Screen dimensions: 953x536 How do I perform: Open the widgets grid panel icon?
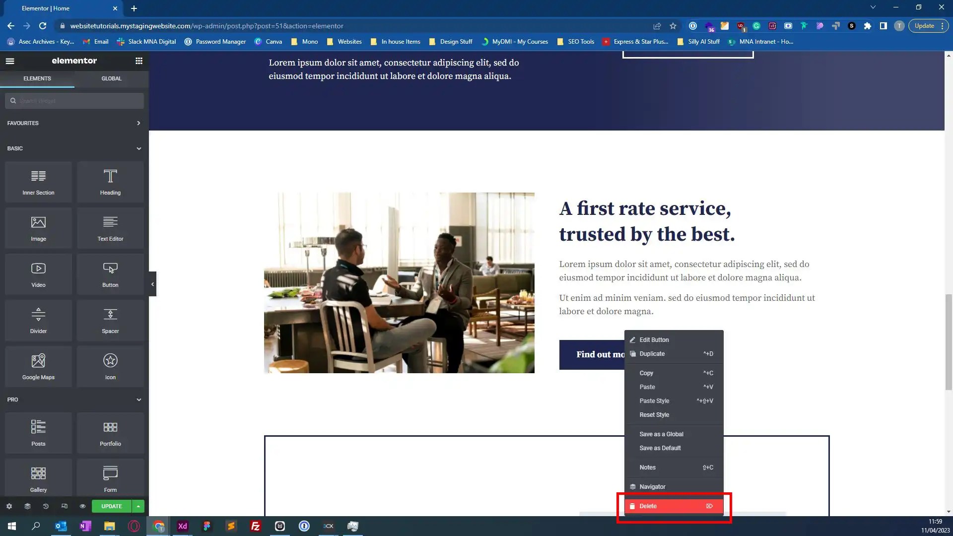139,61
